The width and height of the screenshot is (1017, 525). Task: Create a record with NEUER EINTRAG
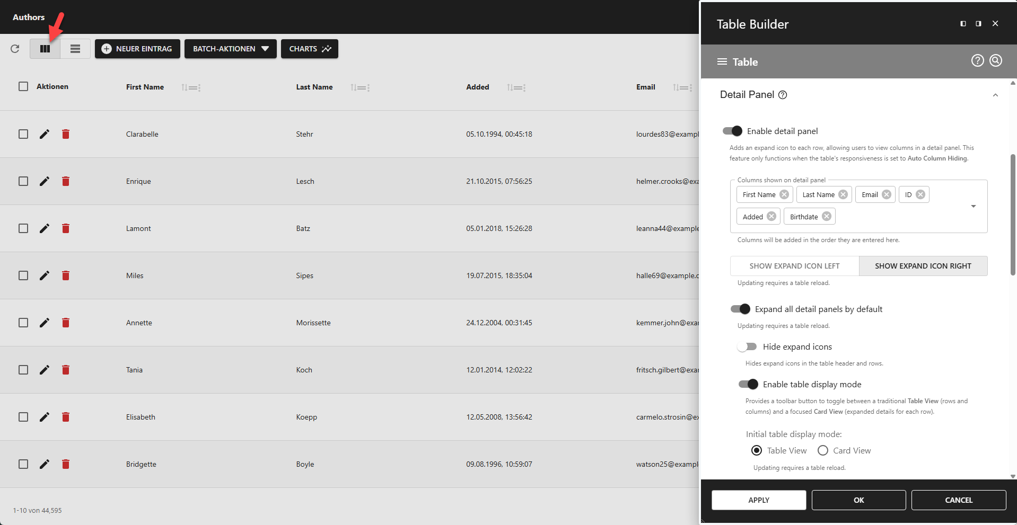(137, 48)
